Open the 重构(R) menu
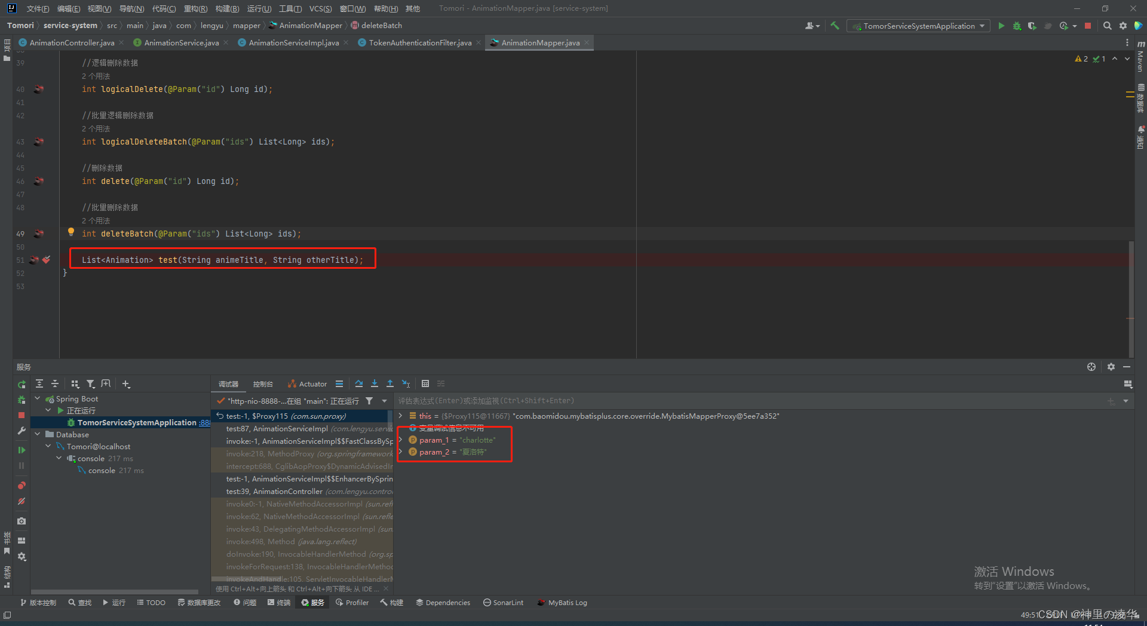The height and width of the screenshot is (626, 1147). [195, 8]
